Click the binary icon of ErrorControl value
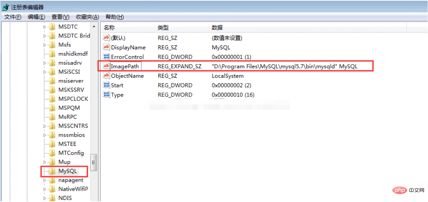Screen dimensions: 428x202 point(107,57)
